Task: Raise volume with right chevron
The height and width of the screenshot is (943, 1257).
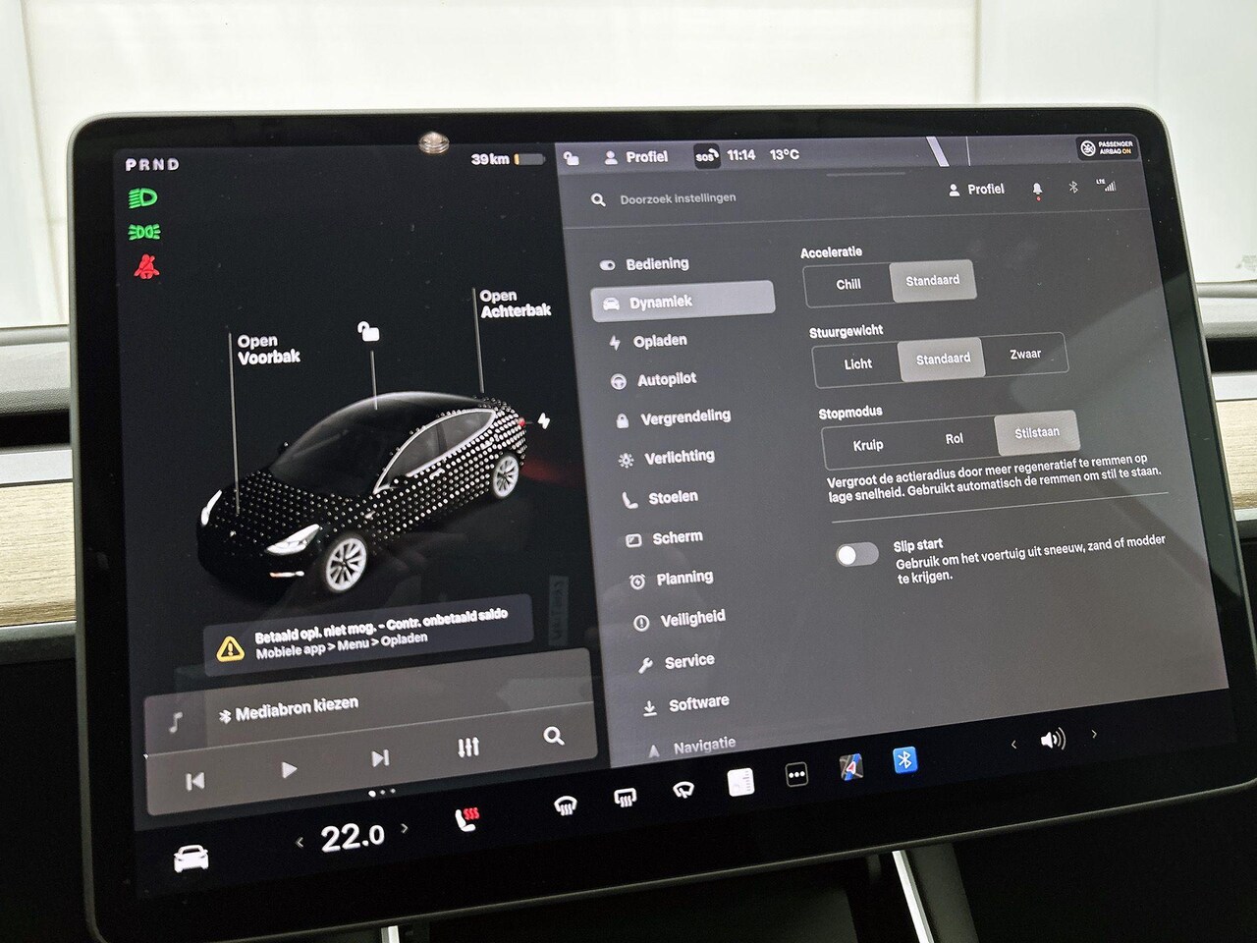Action: 1094,734
